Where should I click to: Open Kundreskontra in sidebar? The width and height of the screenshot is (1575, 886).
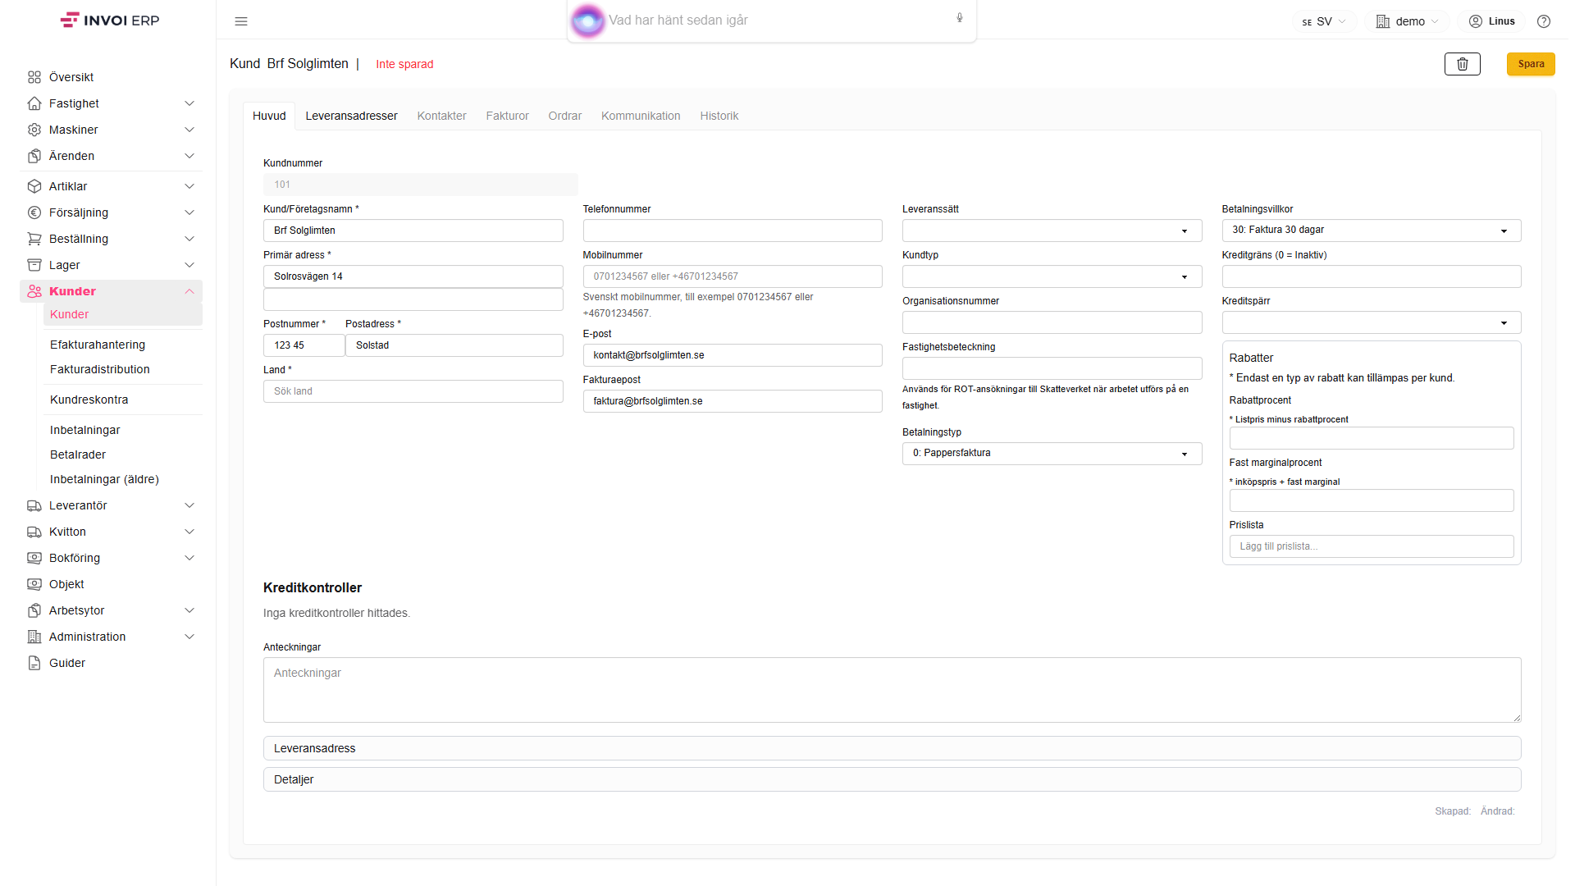point(89,400)
